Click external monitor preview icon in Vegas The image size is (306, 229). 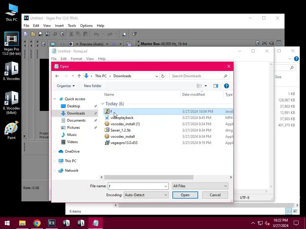pyautogui.click(x=53, y=44)
